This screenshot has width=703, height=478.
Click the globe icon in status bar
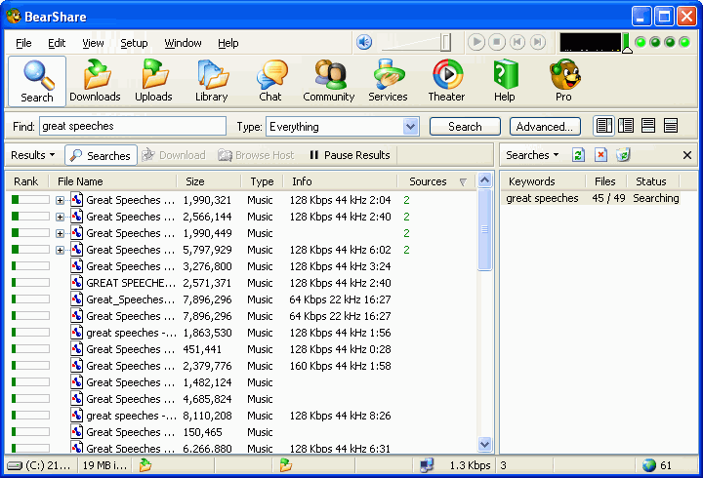pos(648,465)
